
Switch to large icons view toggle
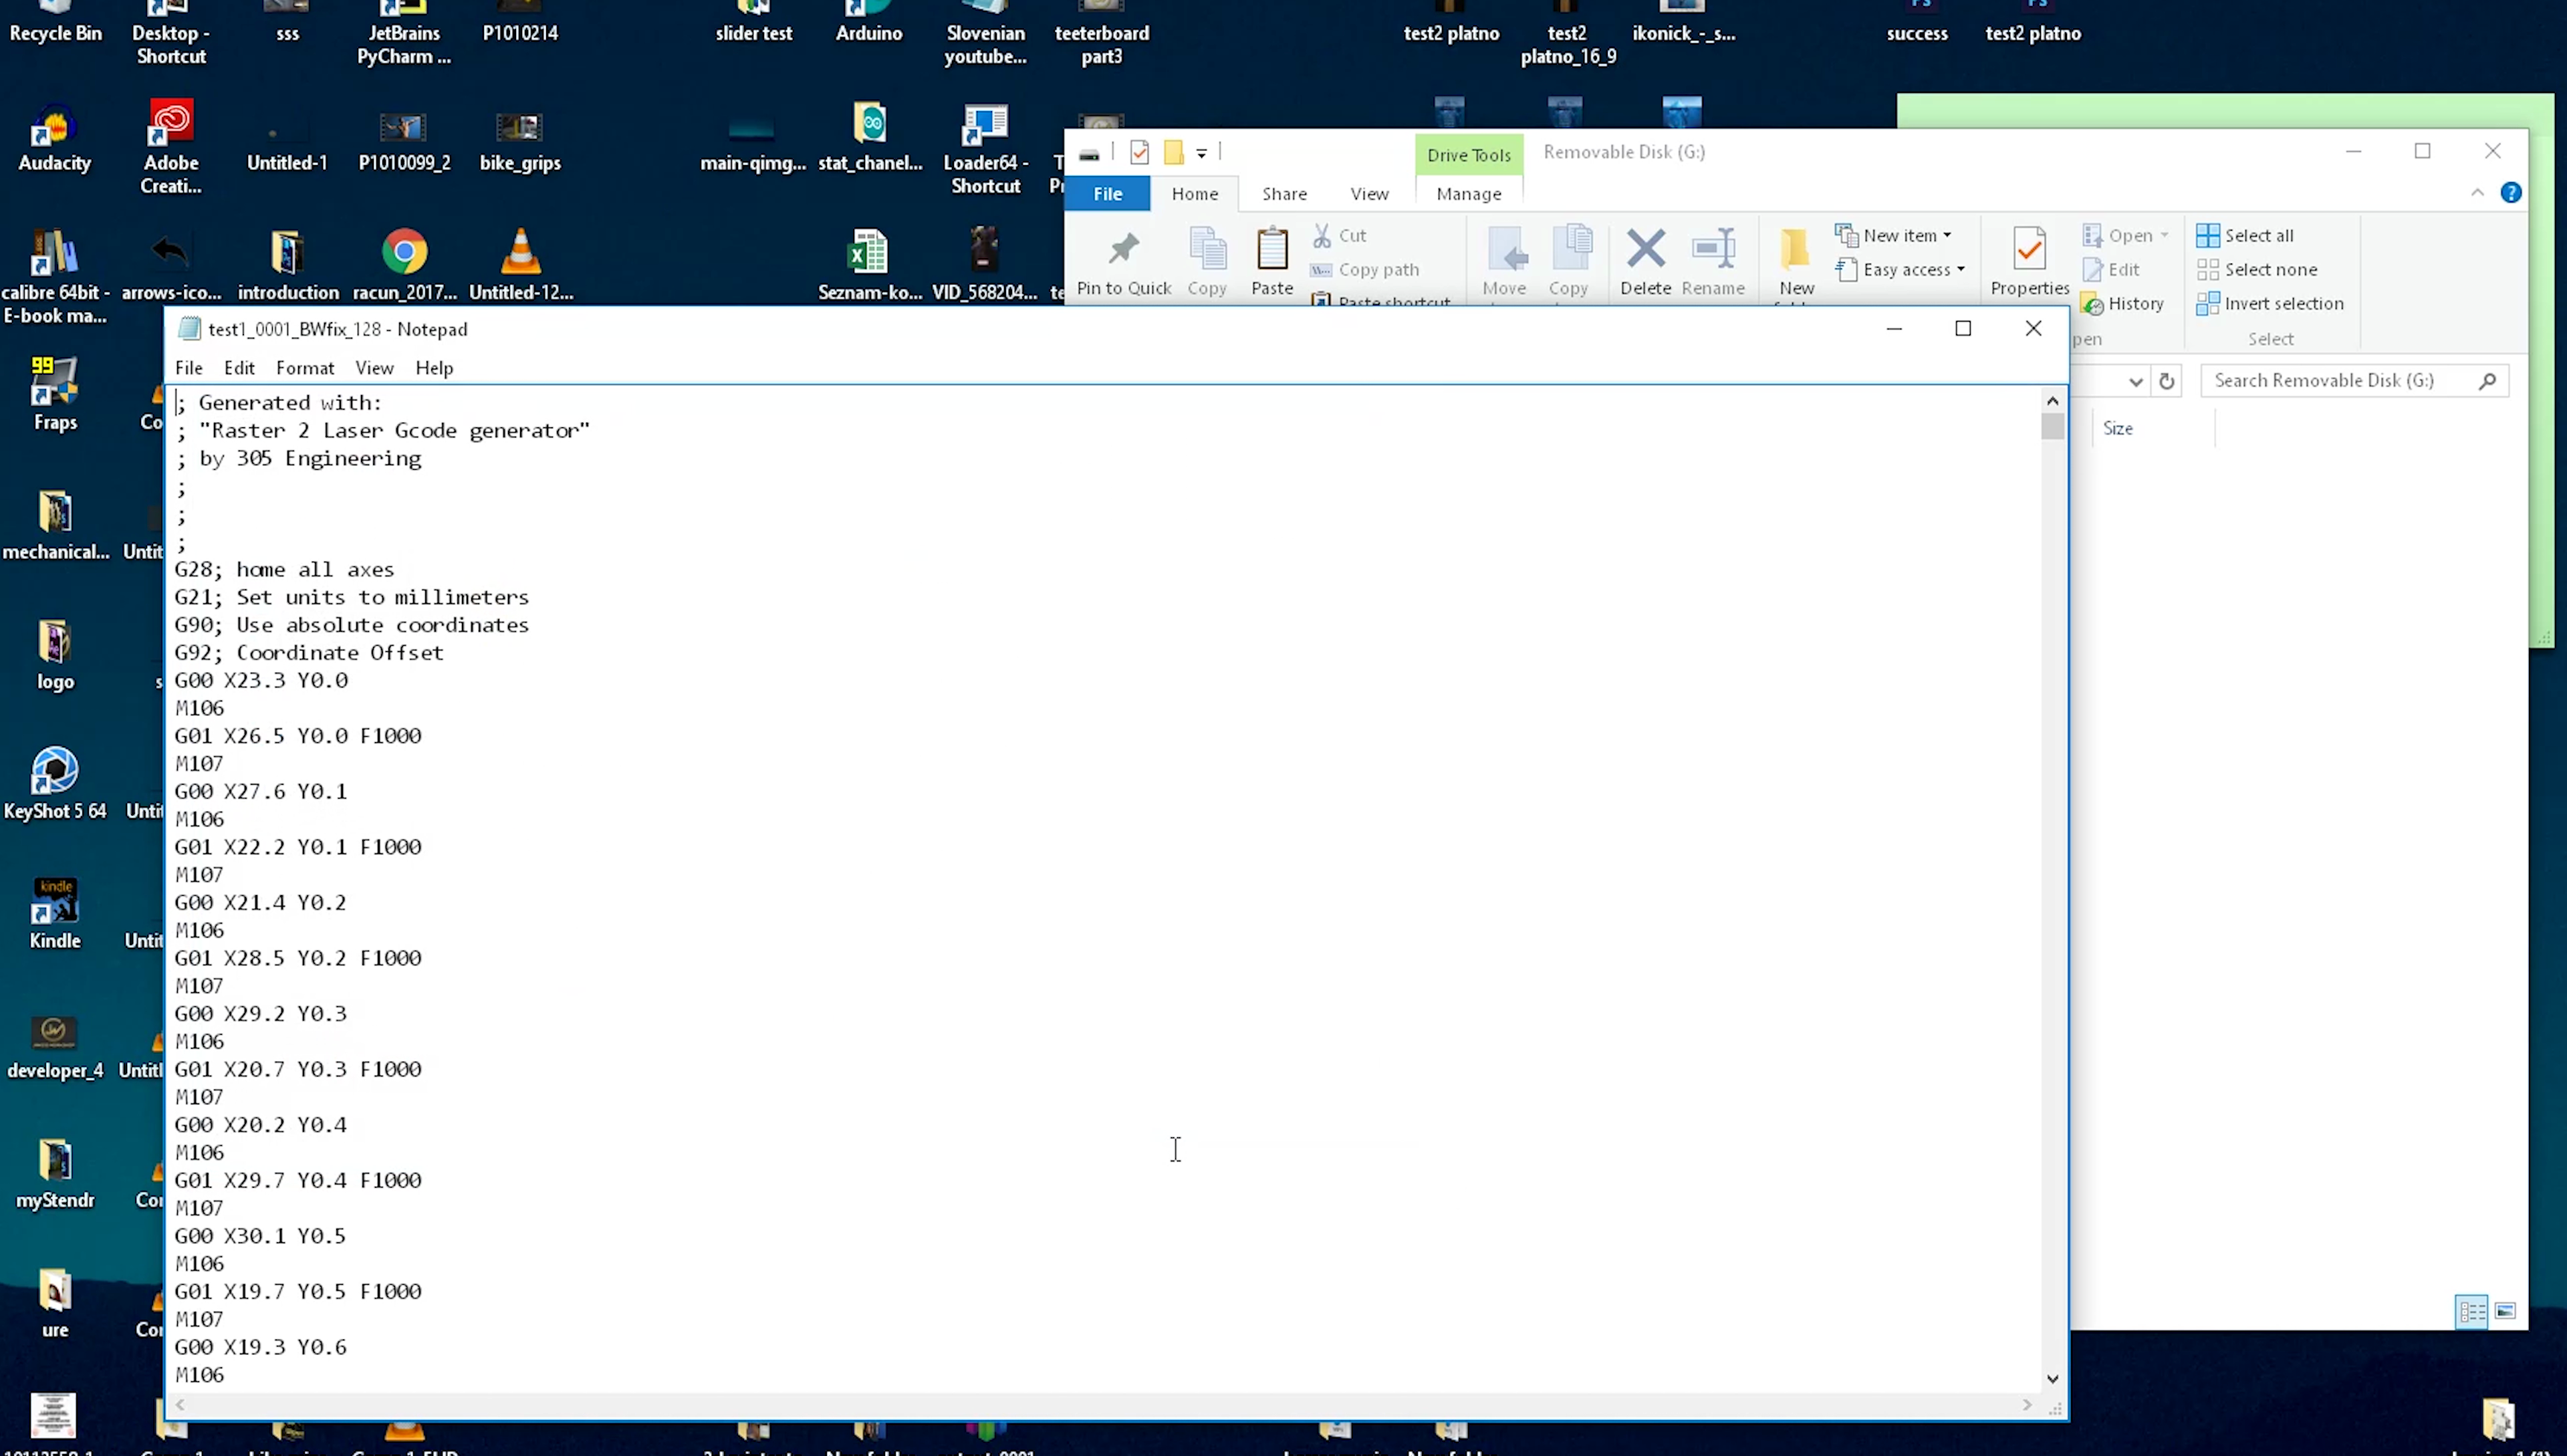click(2504, 1311)
